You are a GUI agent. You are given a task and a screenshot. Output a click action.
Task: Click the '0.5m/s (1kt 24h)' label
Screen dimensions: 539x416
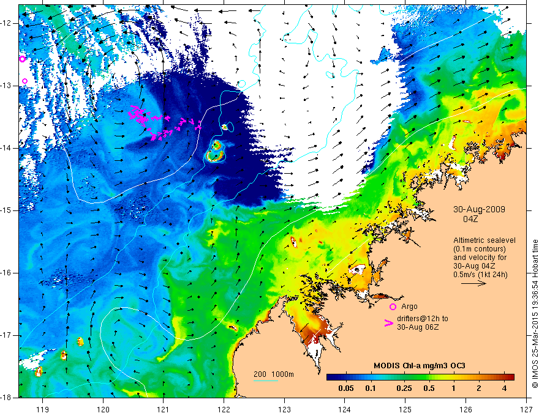(x=481, y=275)
